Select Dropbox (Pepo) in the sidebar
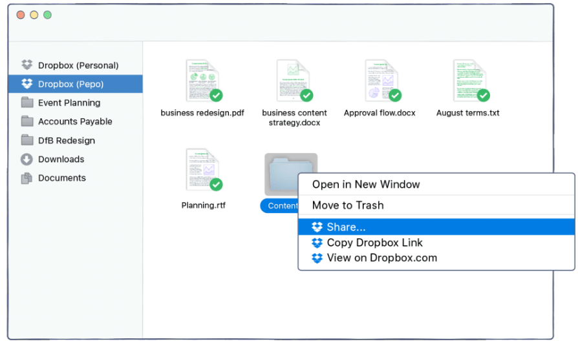This screenshot has height=348, width=578. 75,84
